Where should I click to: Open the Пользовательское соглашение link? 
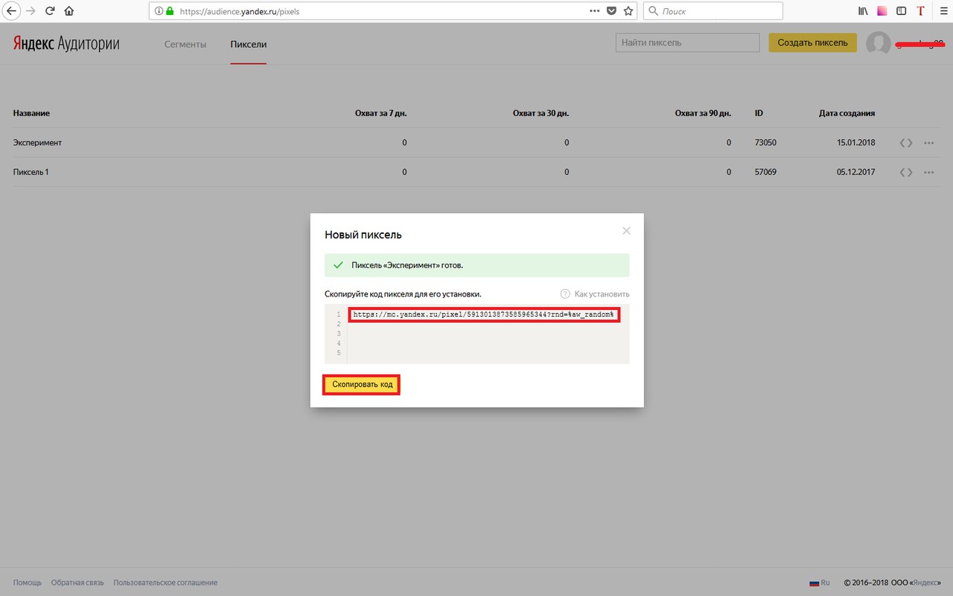pyautogui.click(x=165, y=583)
